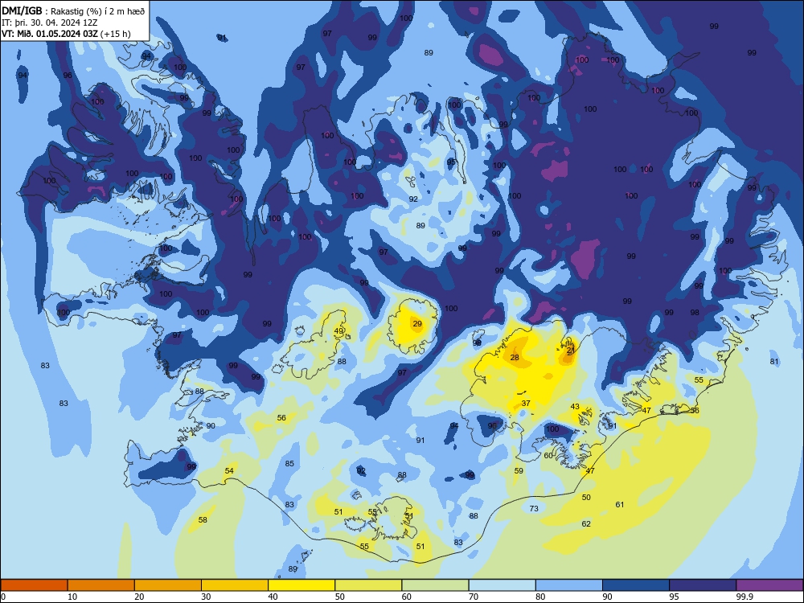The image size is (804, 603).
Task: Click the legend scale label 99.9
Action: click(744, 597)
